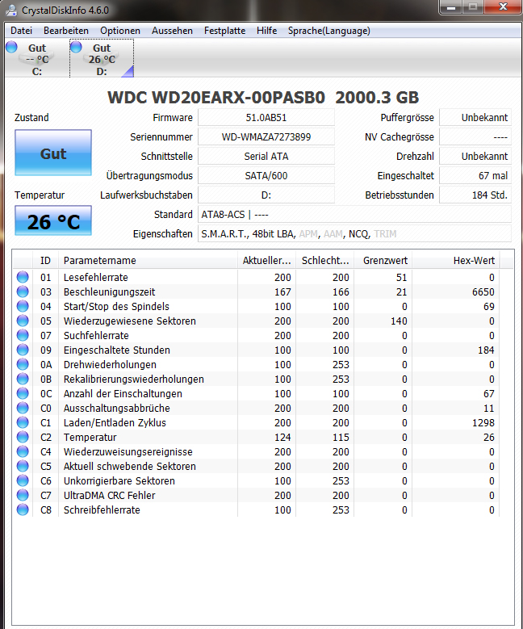Click the serial number field WD-WMAZA7273899
523x629 pixels.
point(266,136)
